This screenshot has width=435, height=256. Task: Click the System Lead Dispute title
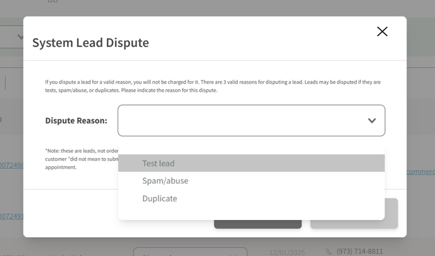click(x=90, y=43)
